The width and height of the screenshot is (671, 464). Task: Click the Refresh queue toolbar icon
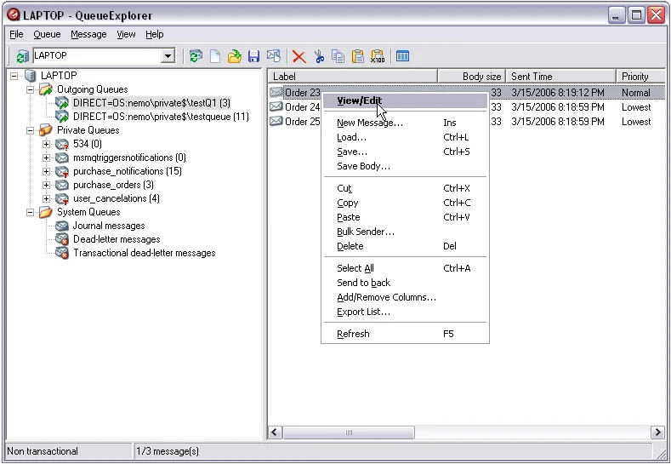[196, 56]
